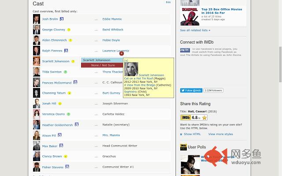
Task: Click the green badge next to Tilda Swinton
Action: click(x=66, y=72)
